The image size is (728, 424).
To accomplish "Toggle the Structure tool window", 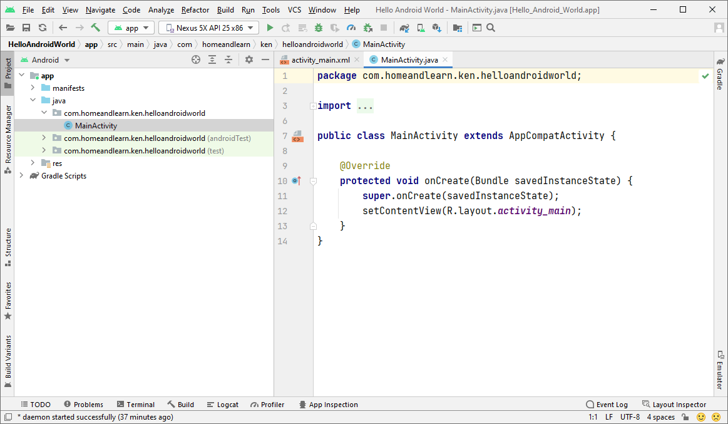I will click(8, 247).
